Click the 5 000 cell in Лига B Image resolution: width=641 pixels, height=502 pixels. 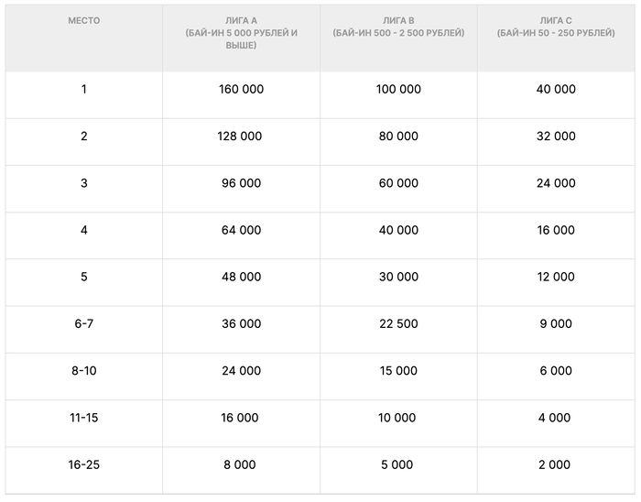(398, 464)
